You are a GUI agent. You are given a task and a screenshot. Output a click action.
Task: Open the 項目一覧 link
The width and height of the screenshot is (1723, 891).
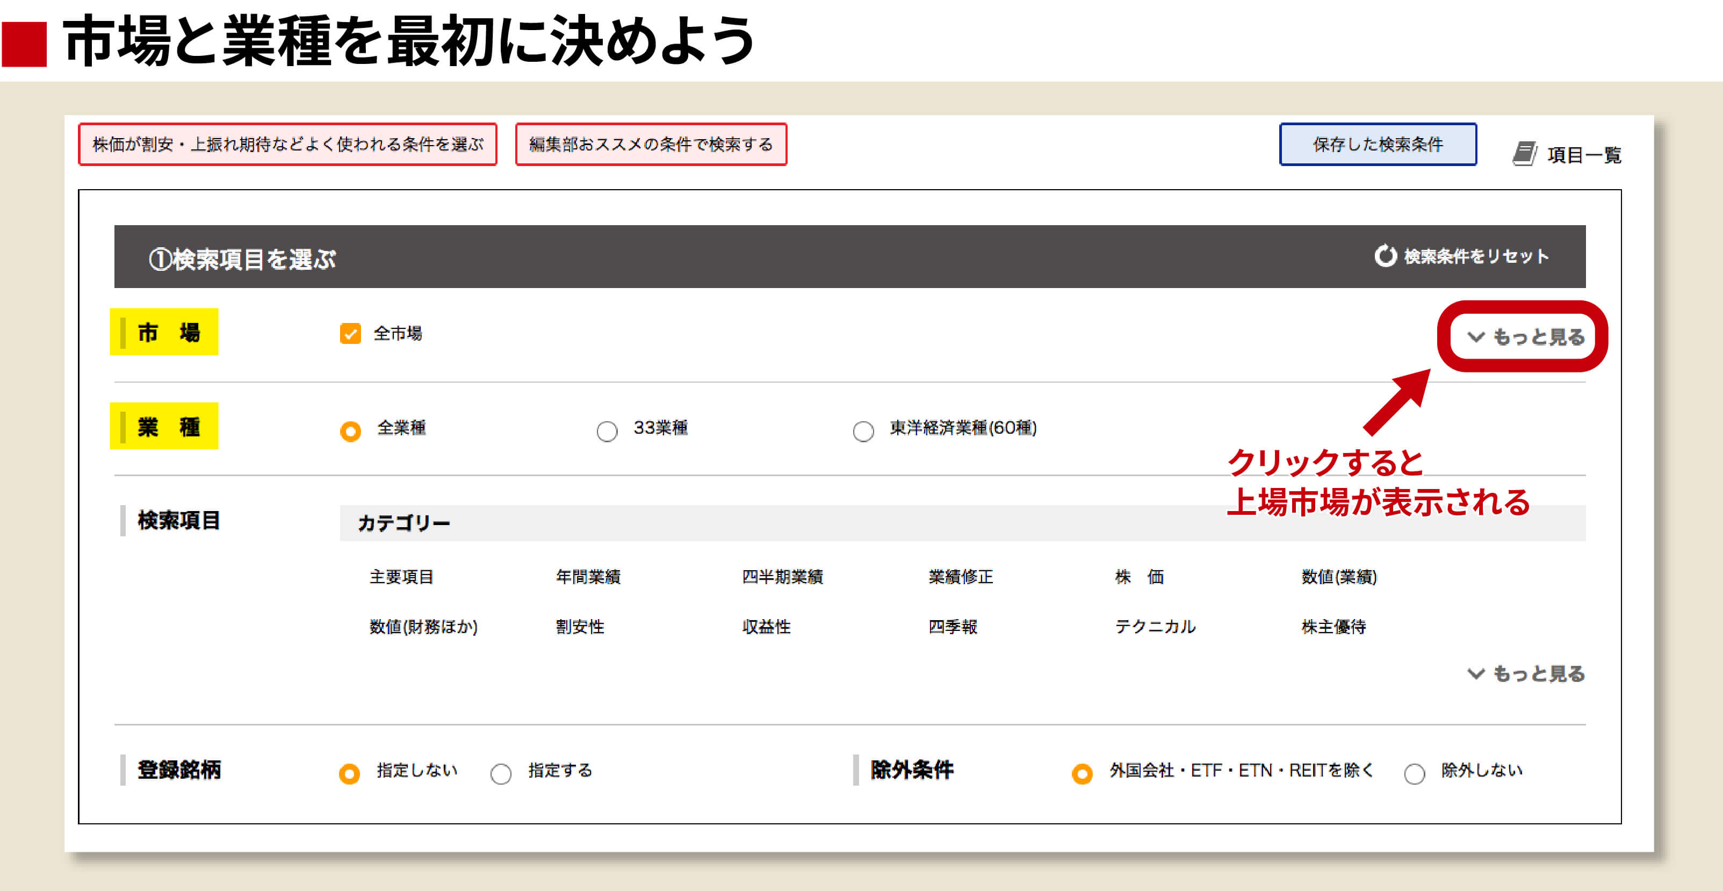(1584, 155)
